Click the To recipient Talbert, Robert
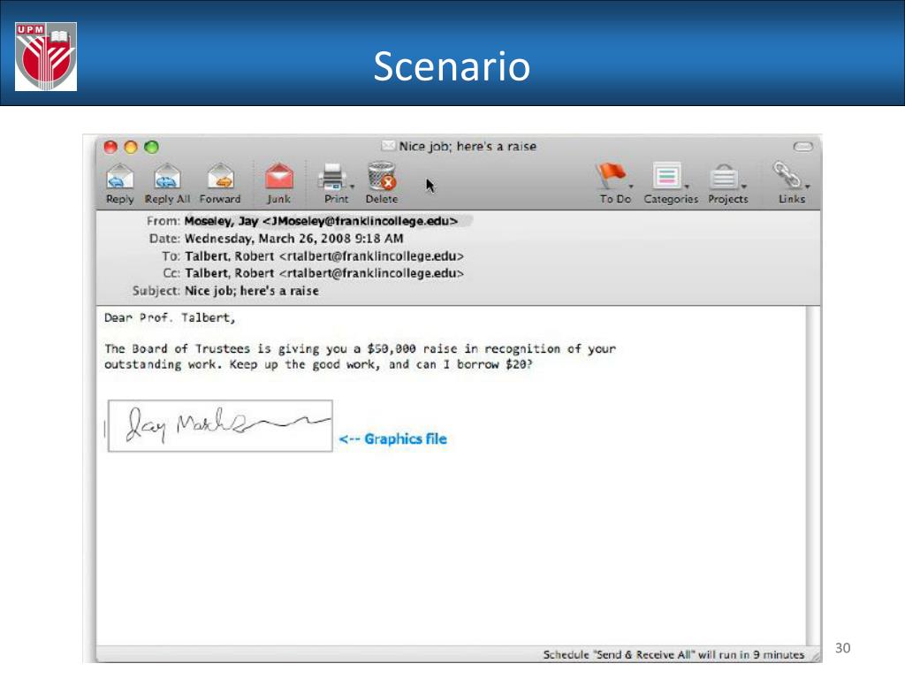 324,256
